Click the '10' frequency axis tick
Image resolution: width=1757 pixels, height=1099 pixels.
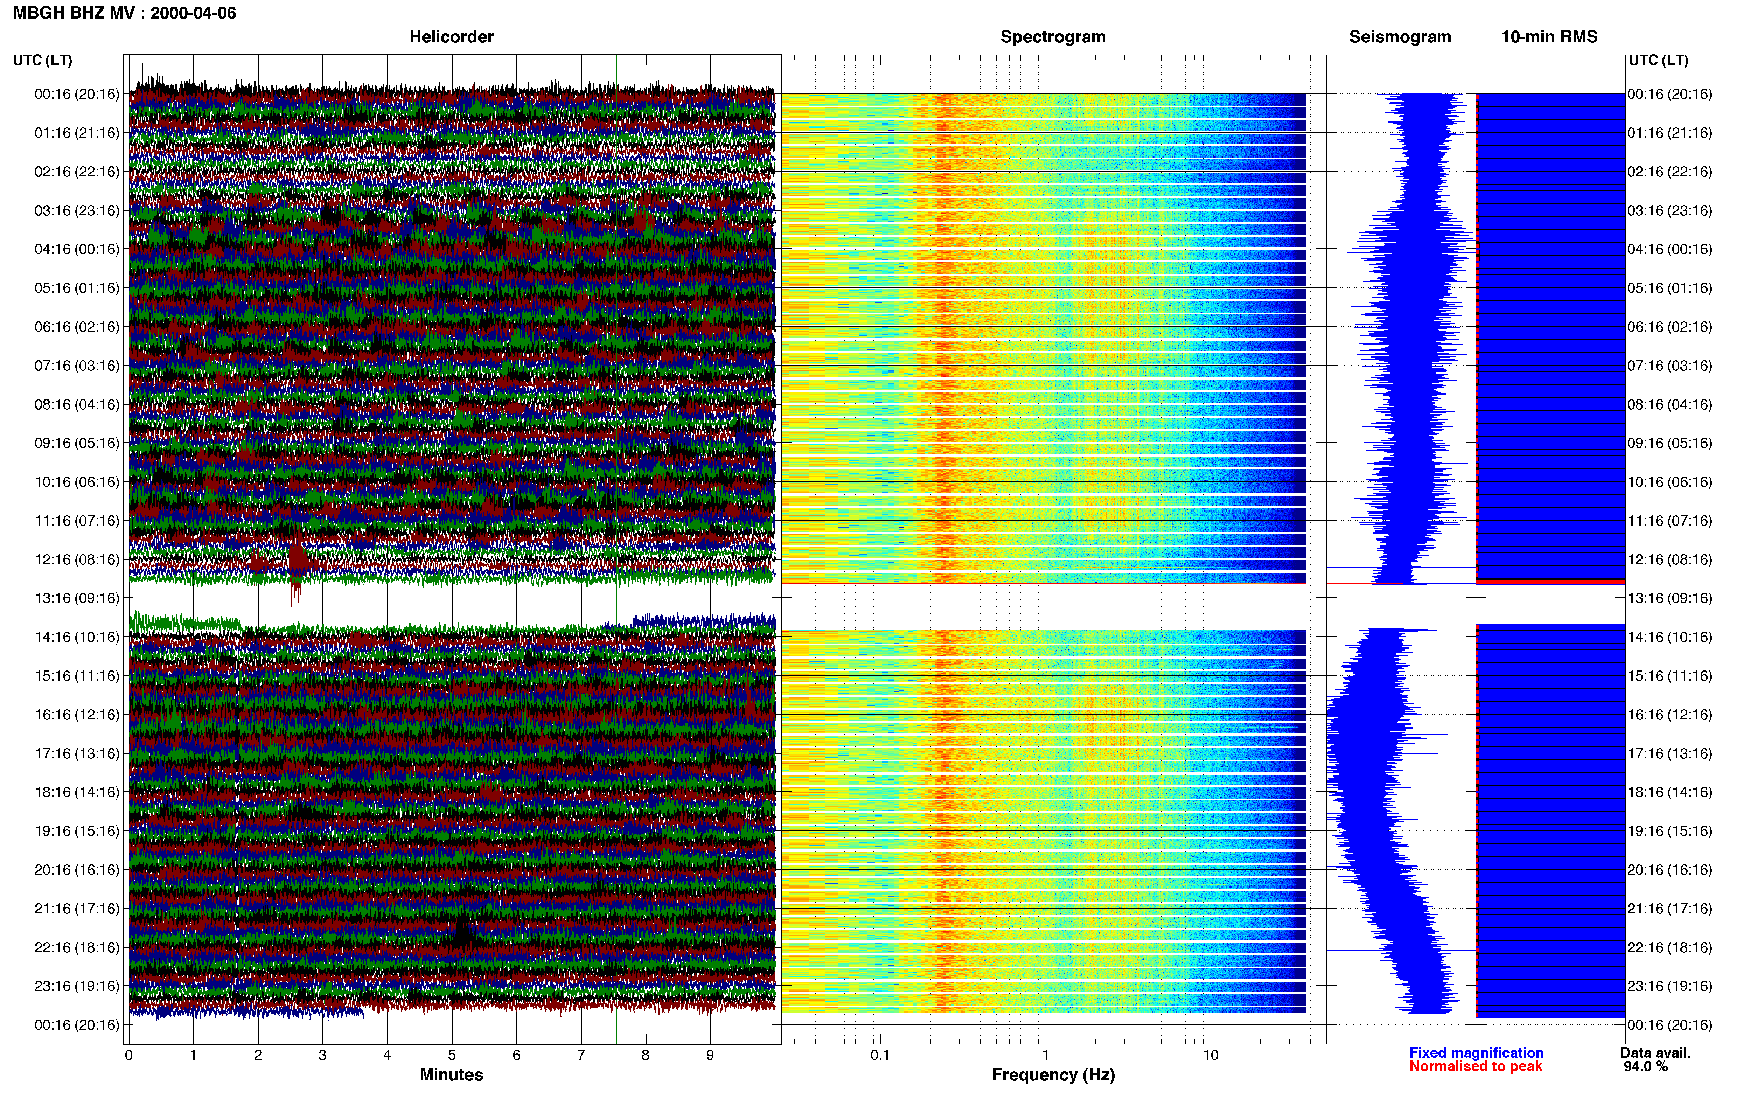pyautogui.click(x=1211, y=1055)
